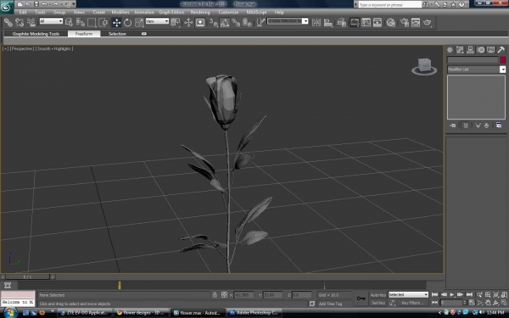Open the Render Setup icon
509x318 pixels.
pyautogui.click(x=404, y=22)
